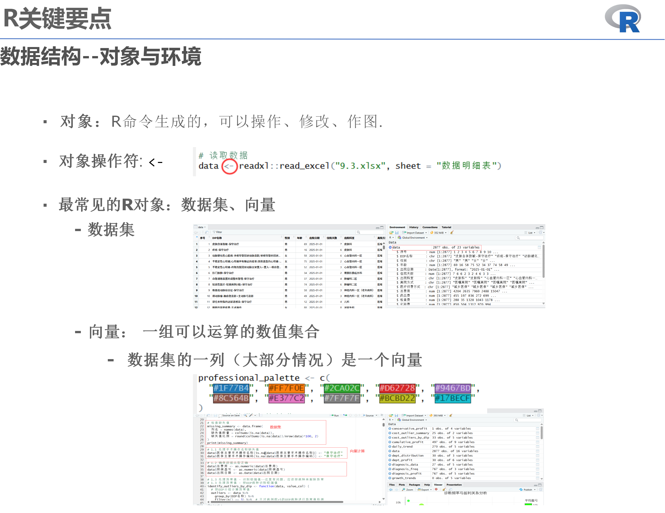Click go to previous section up arrow

[x=350, y=415]
